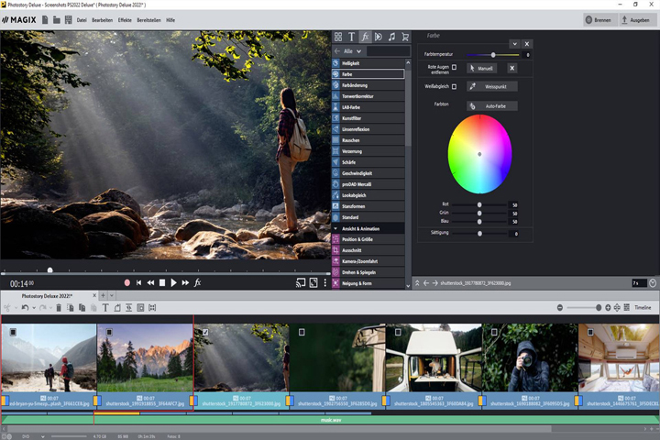Collapse the Ansicht & Animation section
Screen dimensions: 660x440
[x=335, y=228]
